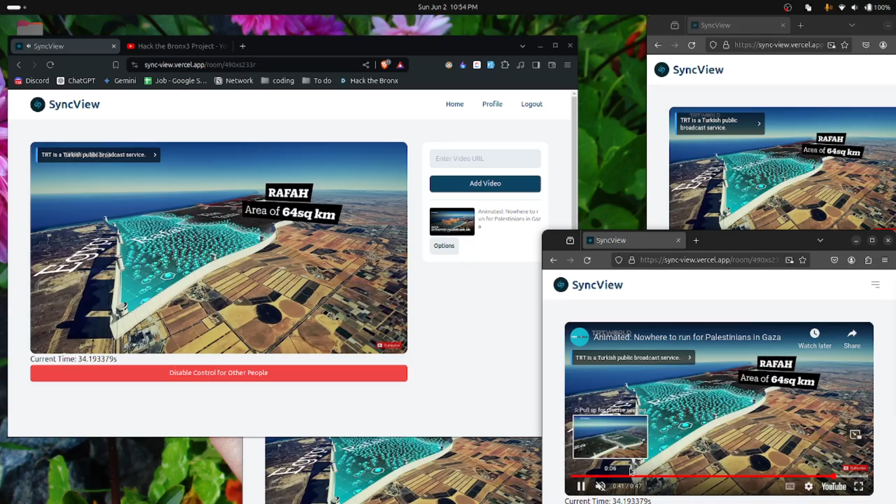Toggle closed captions in player
The height and width of the screenshot is (504, 896).
(x=790, y=486)
